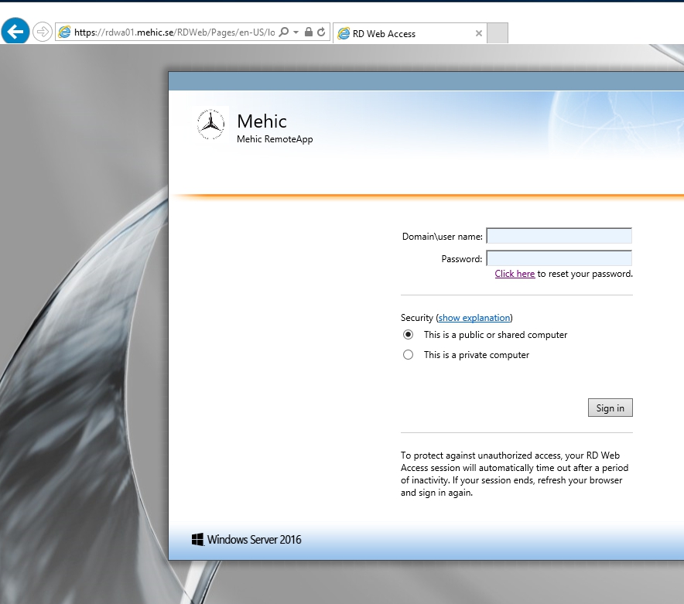684x604 pixels.
Task: Click the security lock icon
Action: point(309,32)
